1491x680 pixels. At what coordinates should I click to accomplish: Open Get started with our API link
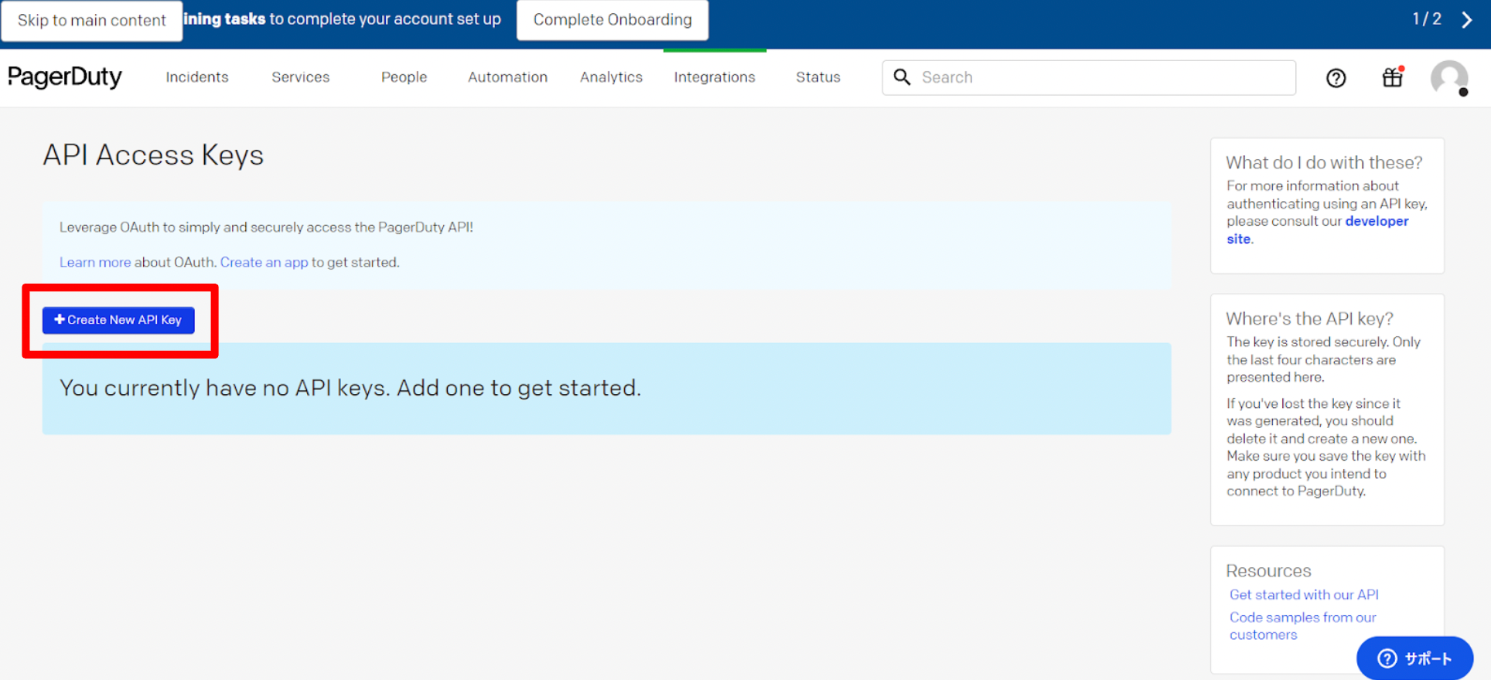tap(1304, 595)
